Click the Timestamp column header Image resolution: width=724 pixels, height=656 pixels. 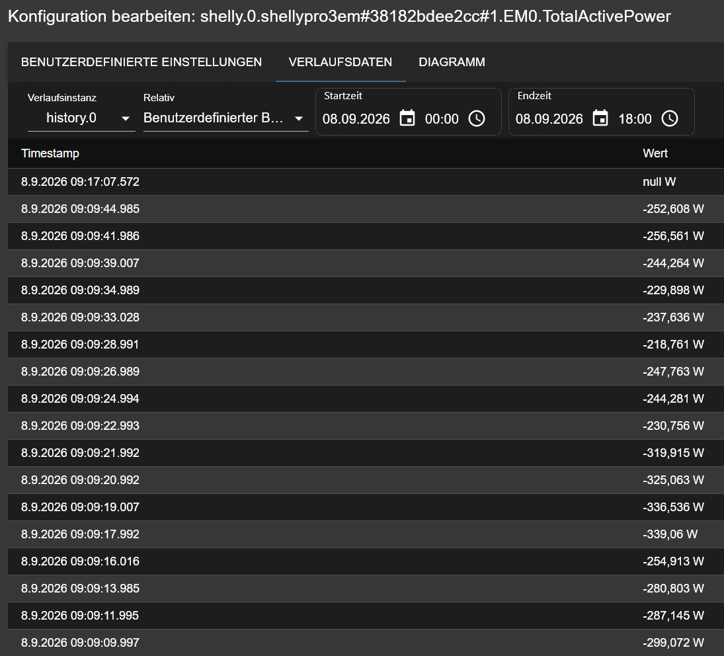pos(50,153)
